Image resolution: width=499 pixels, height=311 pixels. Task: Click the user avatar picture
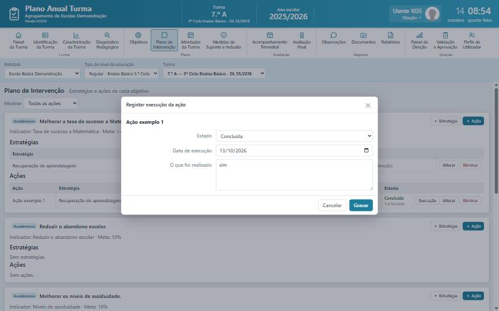[x=432, y=14]
